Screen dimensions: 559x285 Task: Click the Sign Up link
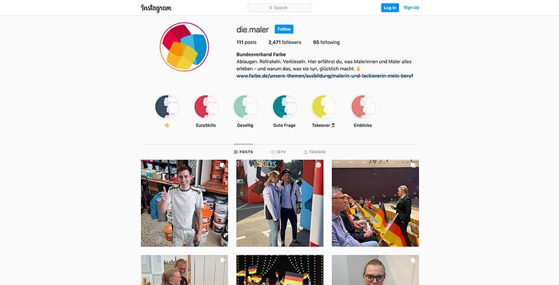point(412,8)
